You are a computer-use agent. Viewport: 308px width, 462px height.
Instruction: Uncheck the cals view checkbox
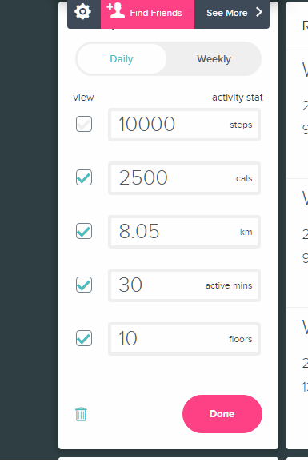(x=84, y=177)
